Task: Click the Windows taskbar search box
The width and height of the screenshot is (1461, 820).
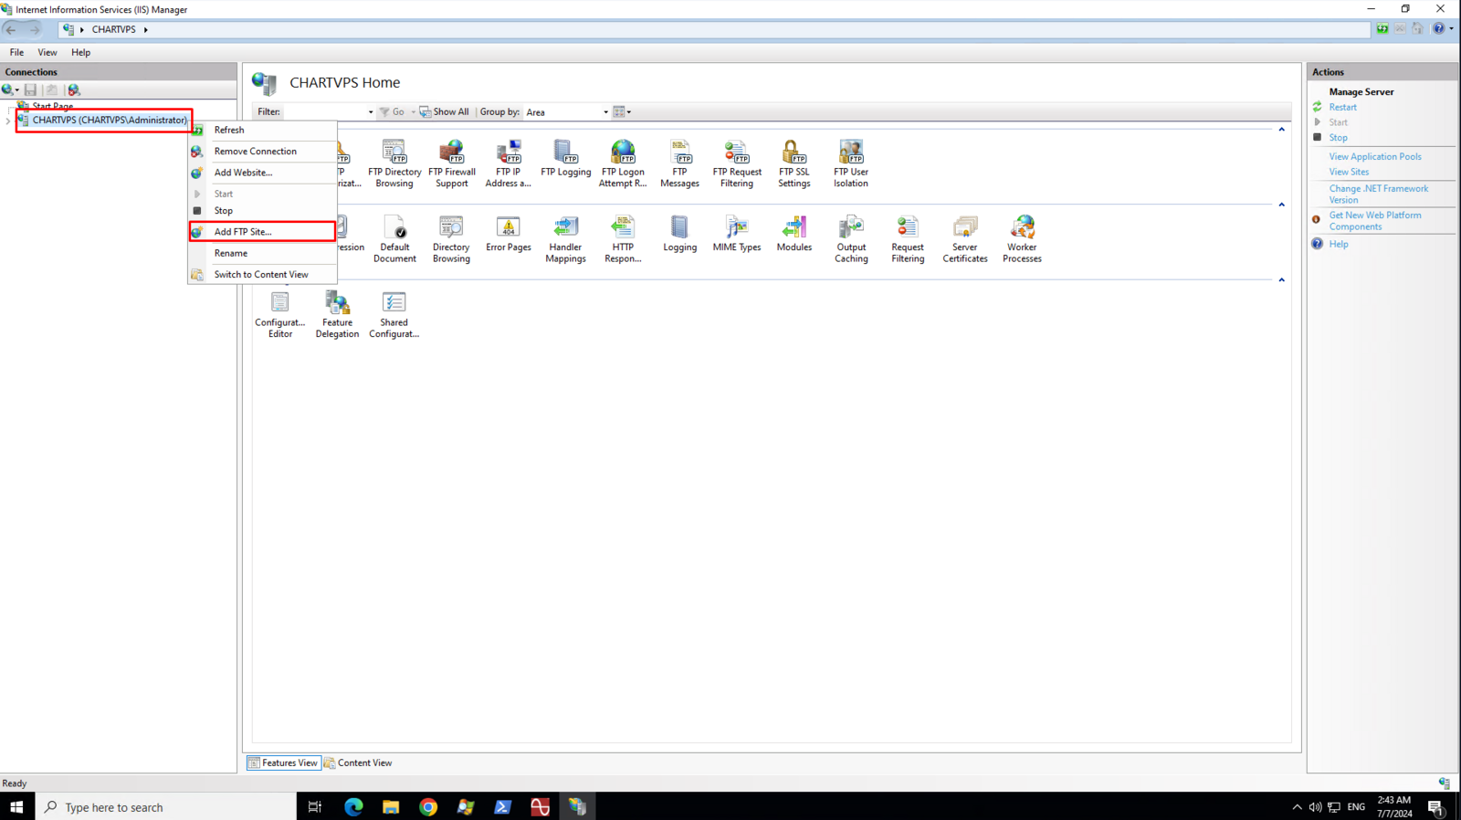Action: pos(166,807)
